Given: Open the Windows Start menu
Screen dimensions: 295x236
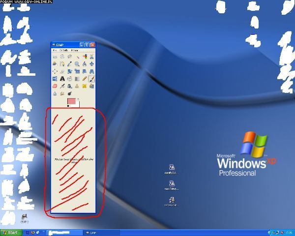Looking at the screenshot, I should 11,233.
